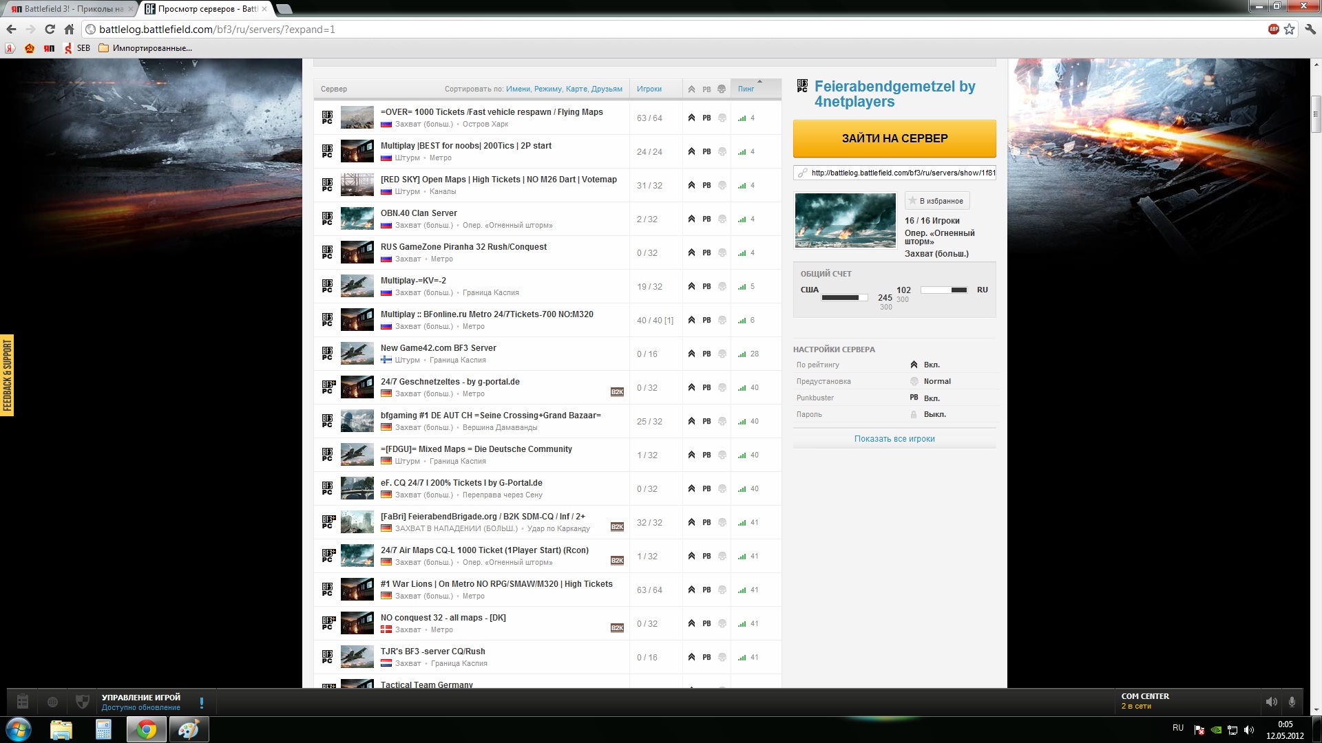
Task: Click the B2K badge on 24/7 Geschnetzeltes row
Action: [x=617, y=392]
